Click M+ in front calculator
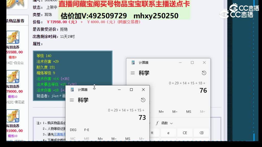Viewport: 262px width, 147px height. coord(100,139)
